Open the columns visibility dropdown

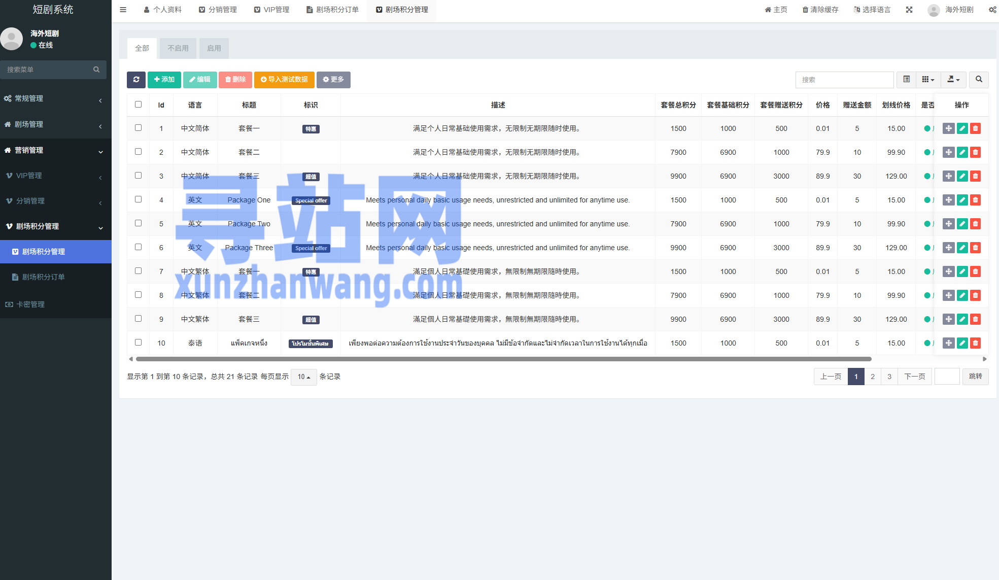928,80
